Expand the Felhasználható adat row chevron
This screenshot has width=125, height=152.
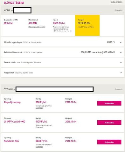[x=121, y=53]
